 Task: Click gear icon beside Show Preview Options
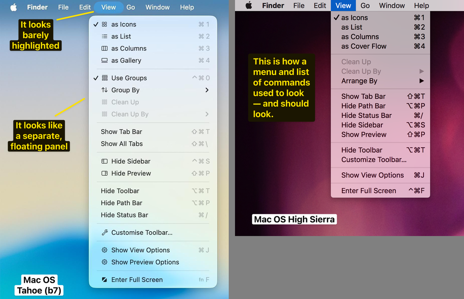[x=105, y=262]
